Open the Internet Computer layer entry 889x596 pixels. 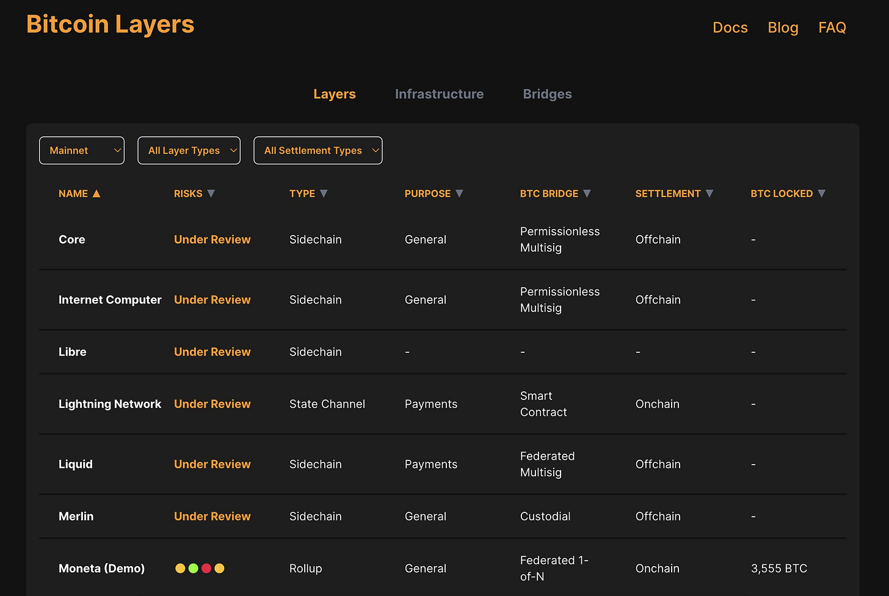(110, 300)
